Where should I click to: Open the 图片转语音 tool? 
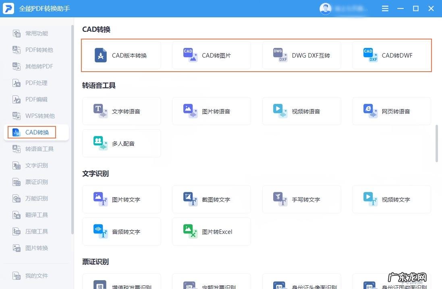point(211,111)
